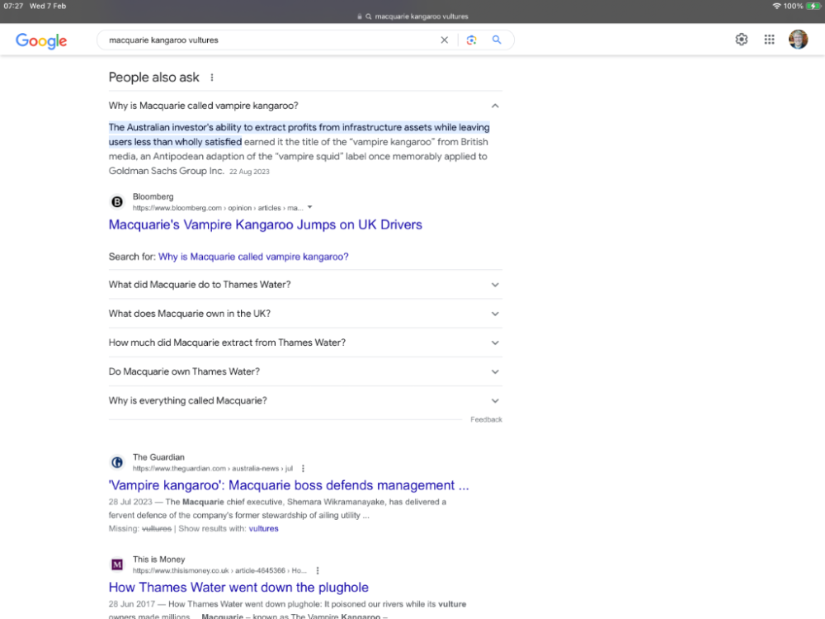Clear the search box text

[x=444, y=40]
